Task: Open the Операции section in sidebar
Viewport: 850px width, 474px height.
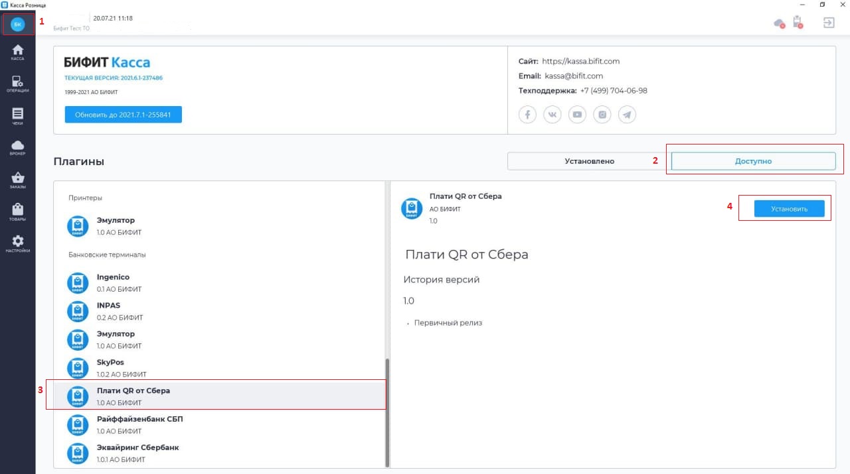Action: click(x=17, y=84)
